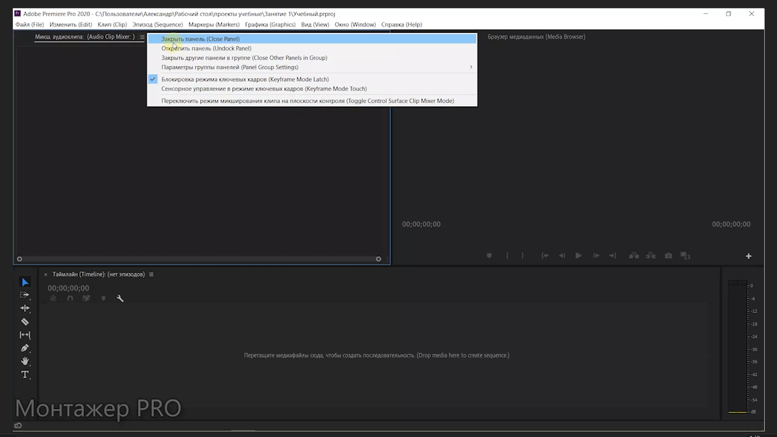Select the Type tool
The width and height of the screenshot is (777, 437).
click(x=25, y=375)
